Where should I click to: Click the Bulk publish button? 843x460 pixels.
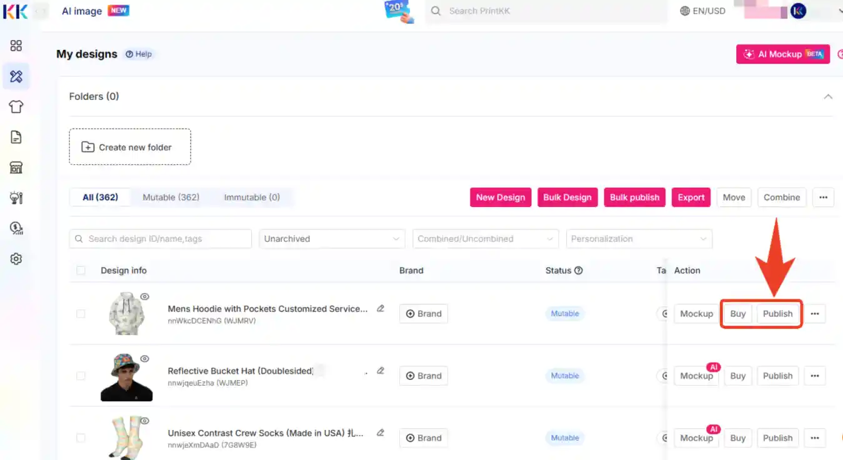(635, 197)
